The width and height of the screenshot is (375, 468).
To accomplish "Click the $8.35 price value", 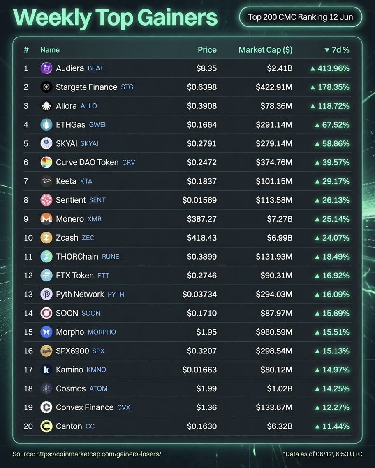I will point(206,68).
